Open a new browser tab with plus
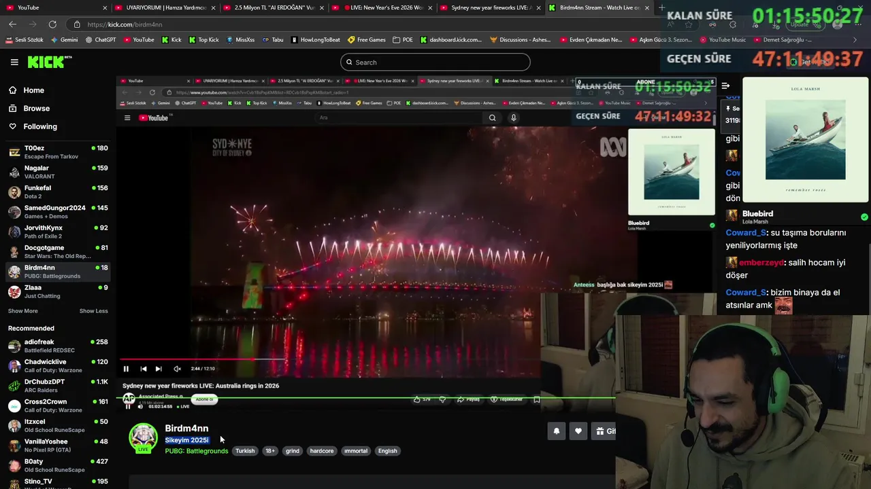This screenshot has height=489, width=871. (661, 7)
